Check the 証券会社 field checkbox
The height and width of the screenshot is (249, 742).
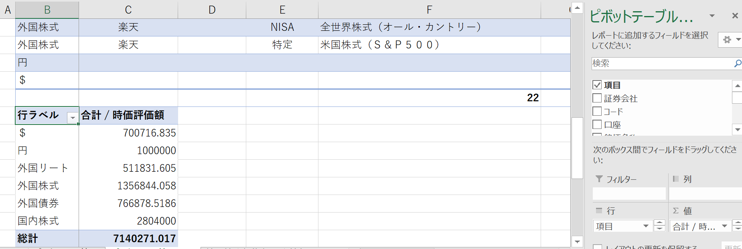click(x=597, y=98)
